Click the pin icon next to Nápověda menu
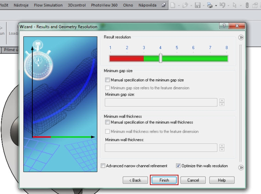The image size is (261, 194). 164,5
